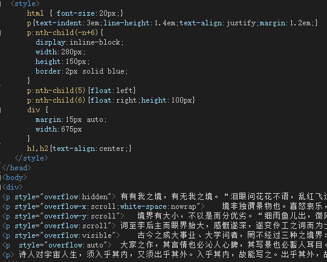Click the overflow:hidden style attribute value

tap(76, 197)
